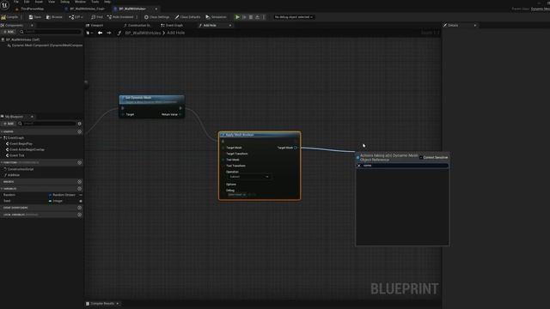Navigate back with the left arrow
The image size is (550, 309).
click(100, 33)
